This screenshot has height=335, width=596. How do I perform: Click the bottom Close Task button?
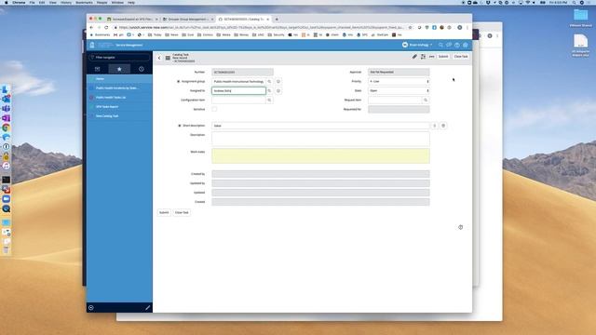click(x=182, y=213)
